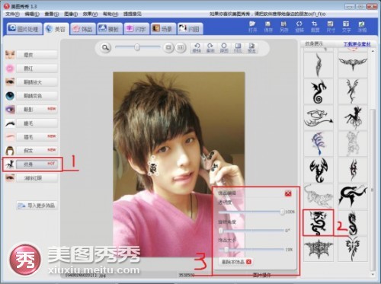Close the 饰品编辑 accessory edit panel

pos(288,193)
